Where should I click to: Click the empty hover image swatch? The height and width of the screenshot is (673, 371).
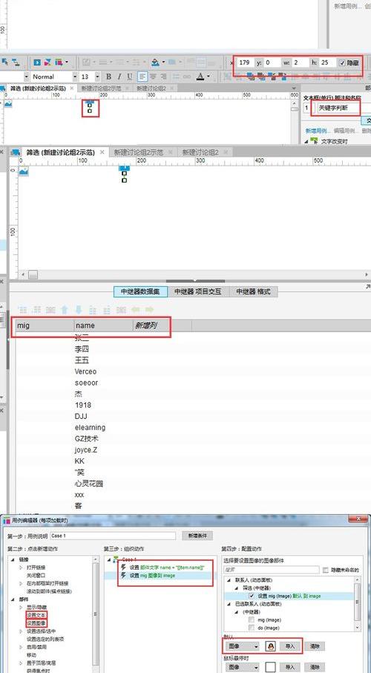pyautogui.click(x=270, y=667)
